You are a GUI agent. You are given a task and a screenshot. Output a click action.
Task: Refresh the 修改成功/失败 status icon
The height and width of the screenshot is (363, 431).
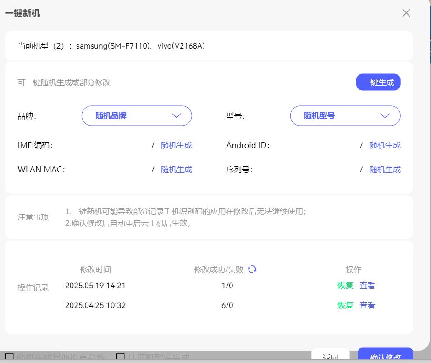[x=252, y=269]
